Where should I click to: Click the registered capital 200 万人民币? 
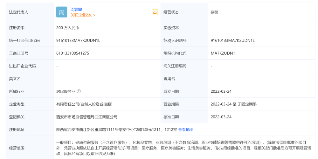(x=67, y=28)
